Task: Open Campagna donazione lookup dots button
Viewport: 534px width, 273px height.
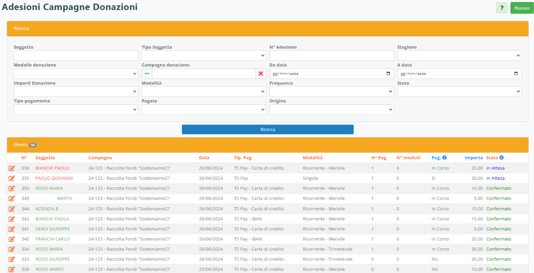Action: pyautogui.click(x=147, y=74)
